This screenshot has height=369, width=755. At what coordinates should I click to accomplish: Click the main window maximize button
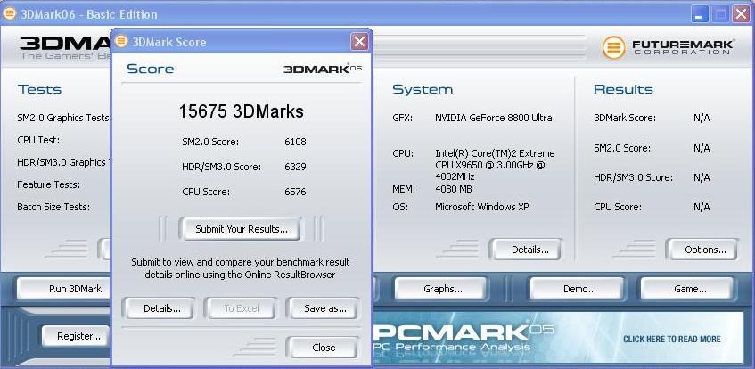pyautogui.click(x=720, y=14)
